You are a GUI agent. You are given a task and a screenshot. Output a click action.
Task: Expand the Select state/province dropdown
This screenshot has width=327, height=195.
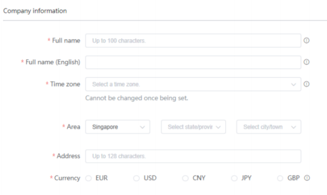pos(193,127)
